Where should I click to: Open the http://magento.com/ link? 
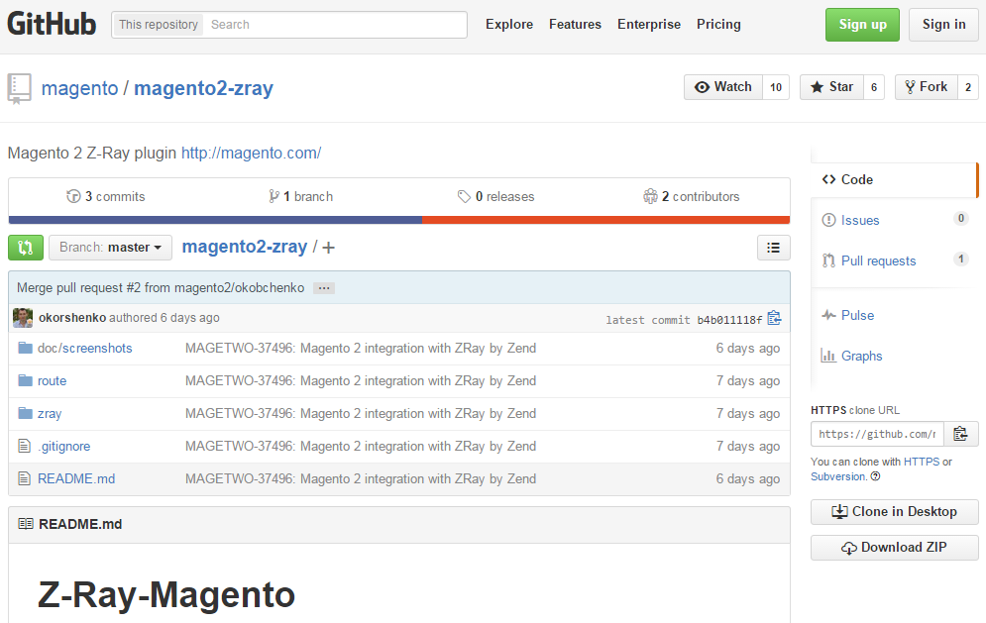[x=252, y=153]
